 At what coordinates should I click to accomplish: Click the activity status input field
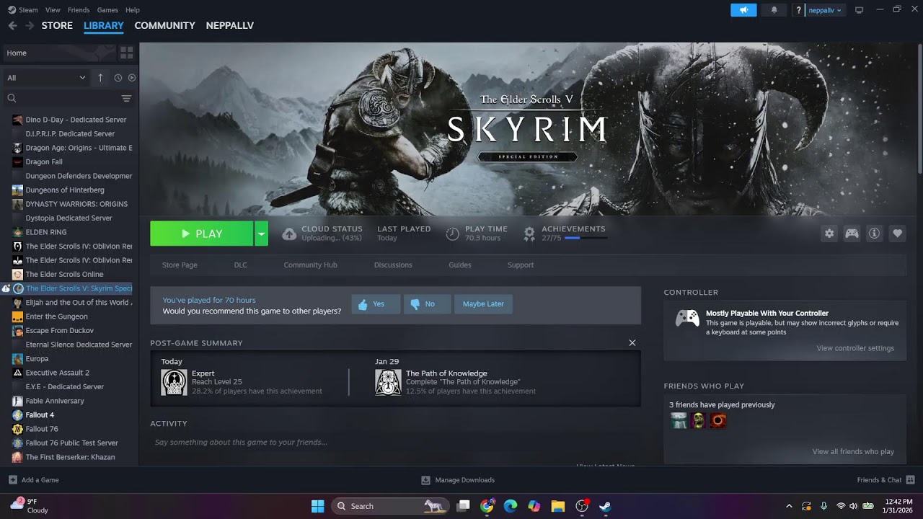pyautogui.click(x=395, y=442)
